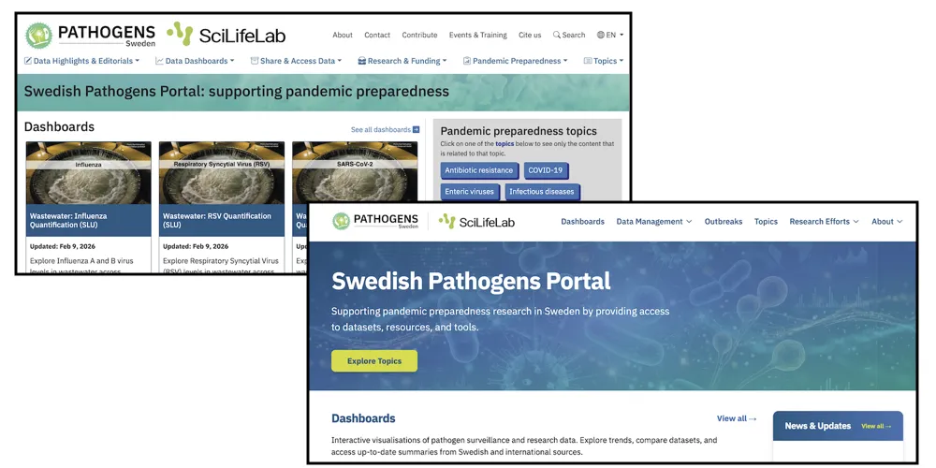Expand Share & Access Data menu

click(x=296, y=61)
